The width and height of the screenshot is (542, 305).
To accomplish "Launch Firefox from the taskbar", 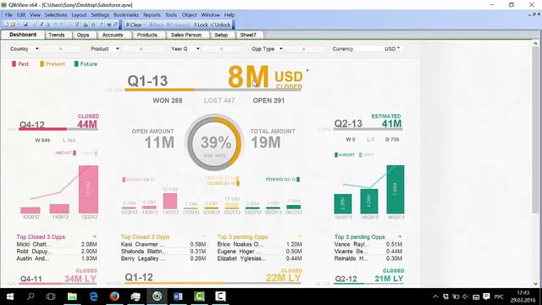I will 114,297.
